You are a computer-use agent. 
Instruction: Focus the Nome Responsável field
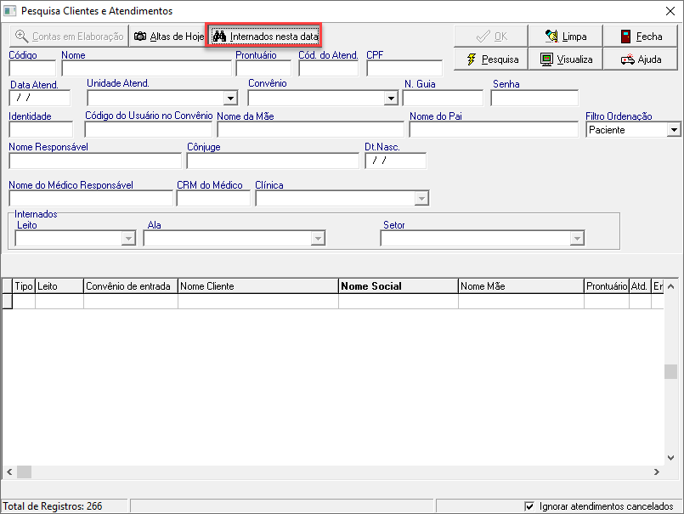point(95,161)
